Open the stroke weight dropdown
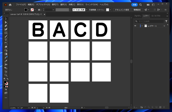The image size is (172, 112). click(53, 10)
